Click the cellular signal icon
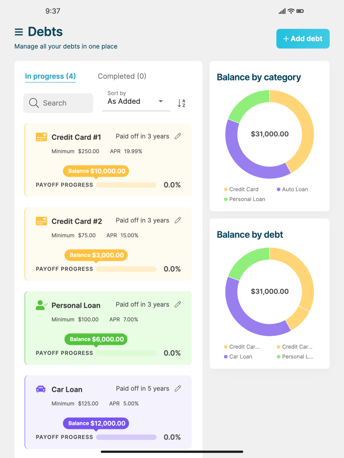344x458 pixels. point(282,11)
